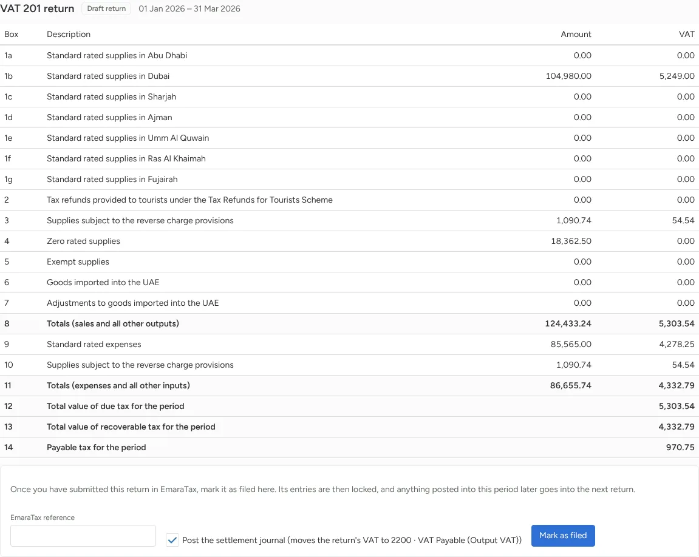Select Standard rated supplies in Abu Dhabi row
Screen dimensions: 699x557
[x=350, y=56]
